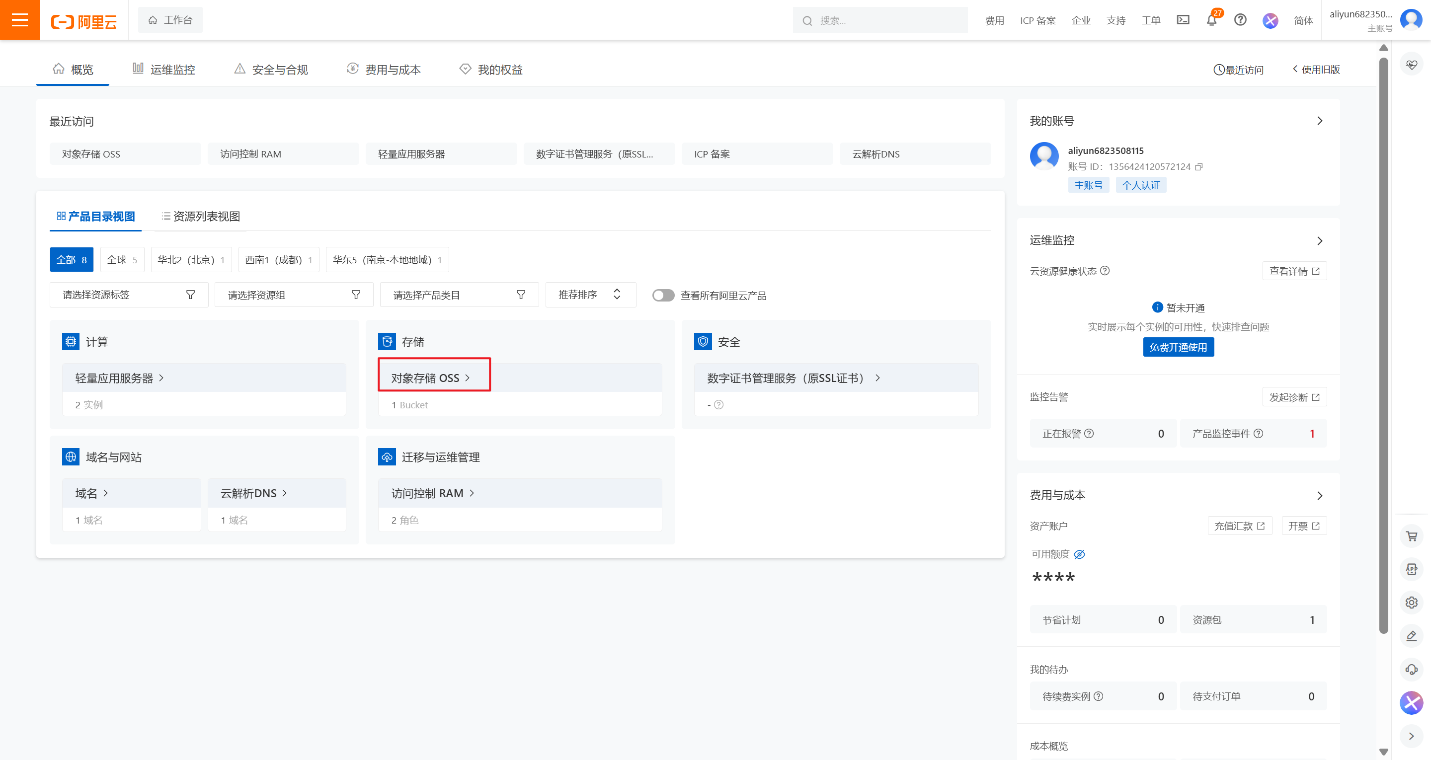Open the ICP 备案 header menu
1431x760 pixels.
click(1037, 20)
